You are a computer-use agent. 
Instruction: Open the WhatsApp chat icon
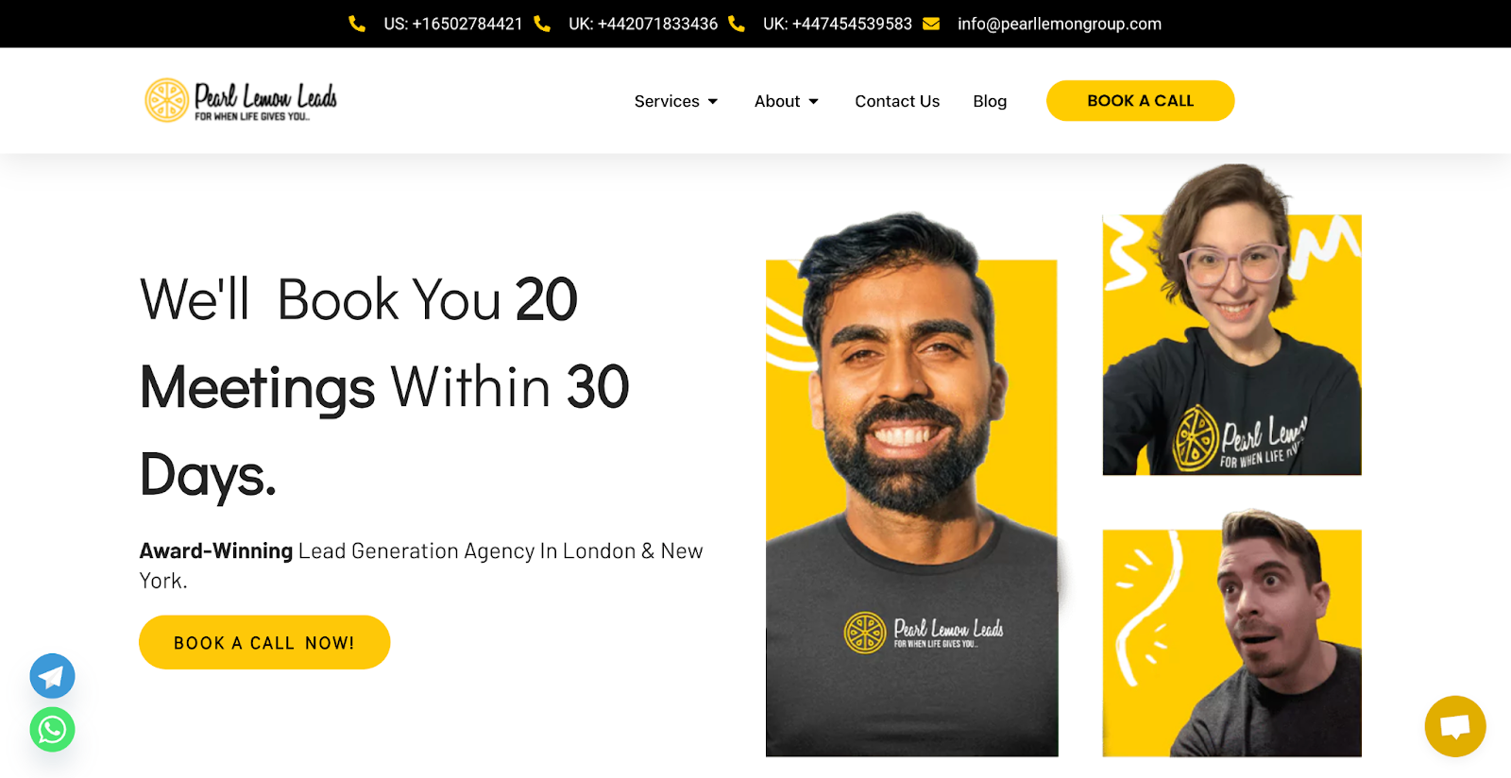52,729
